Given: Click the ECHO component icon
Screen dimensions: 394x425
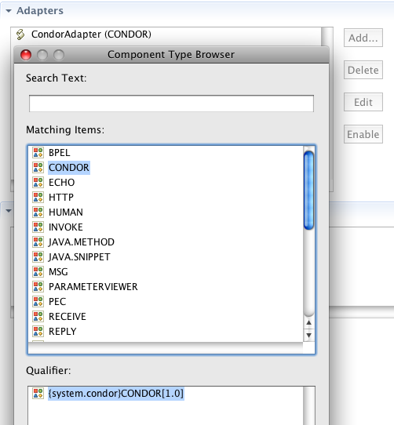Looking at the screenshot, I should pos(38,183).
